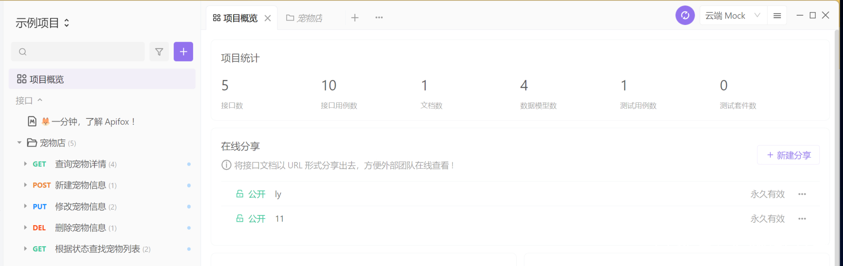The image size is (843, 266).
Task: Open more options for share 'ly'
Action: tap(802, 194)
